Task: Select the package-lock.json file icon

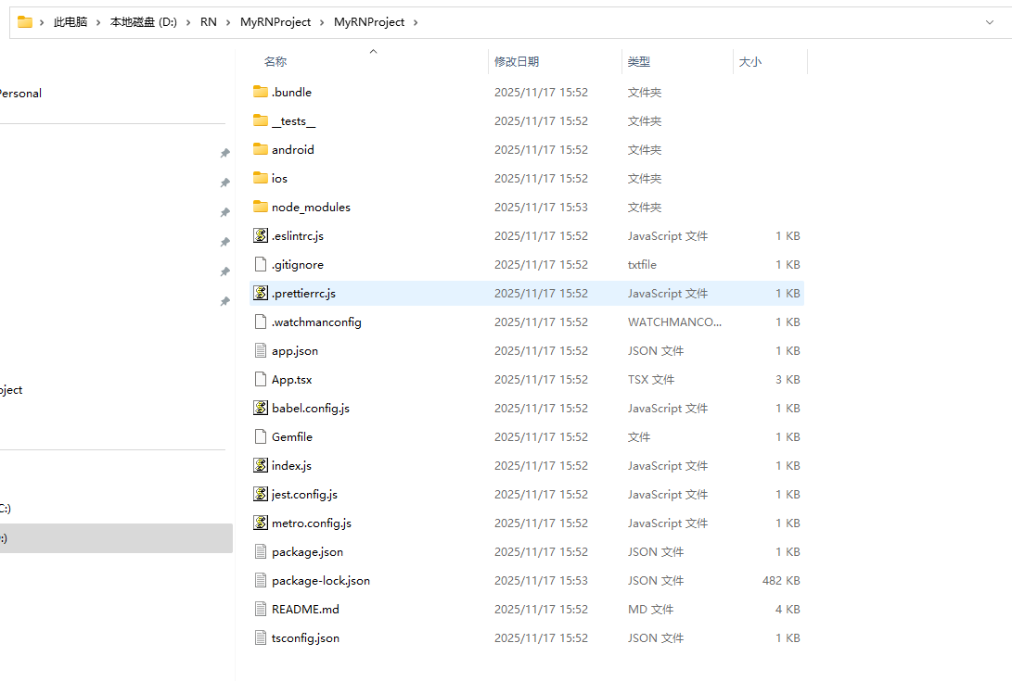Action: click(260, 580)
